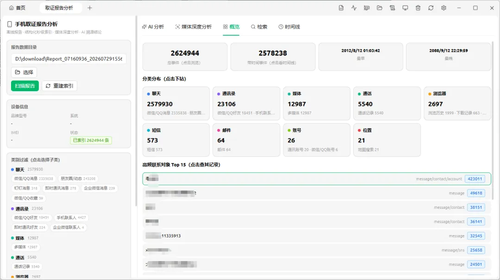Click the monitor screen icon in toolbar
The height and width of the screenshot is (280, 500).
point(405,8)
